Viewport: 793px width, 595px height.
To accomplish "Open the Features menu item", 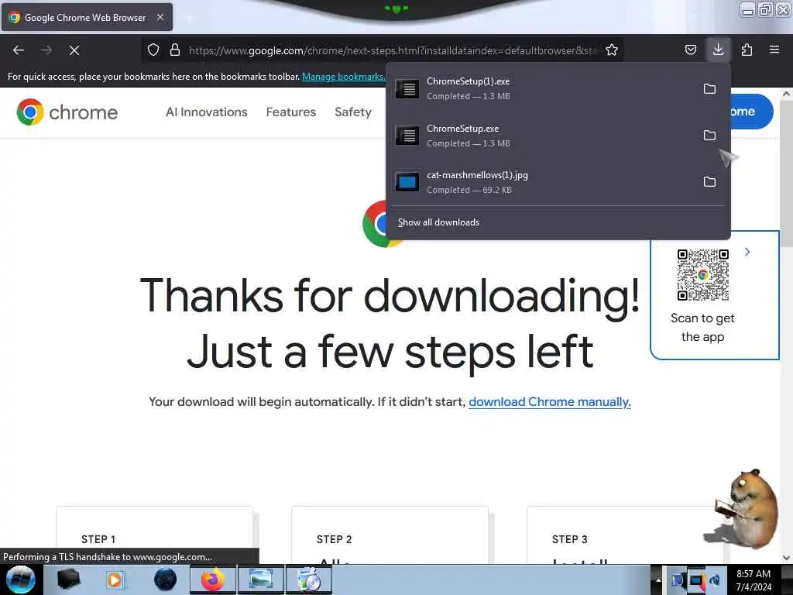I will (x=291, y=112).
